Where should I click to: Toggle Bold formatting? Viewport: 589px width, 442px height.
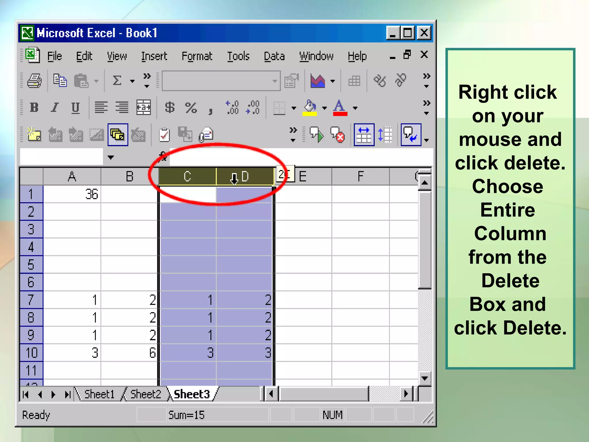34,108
